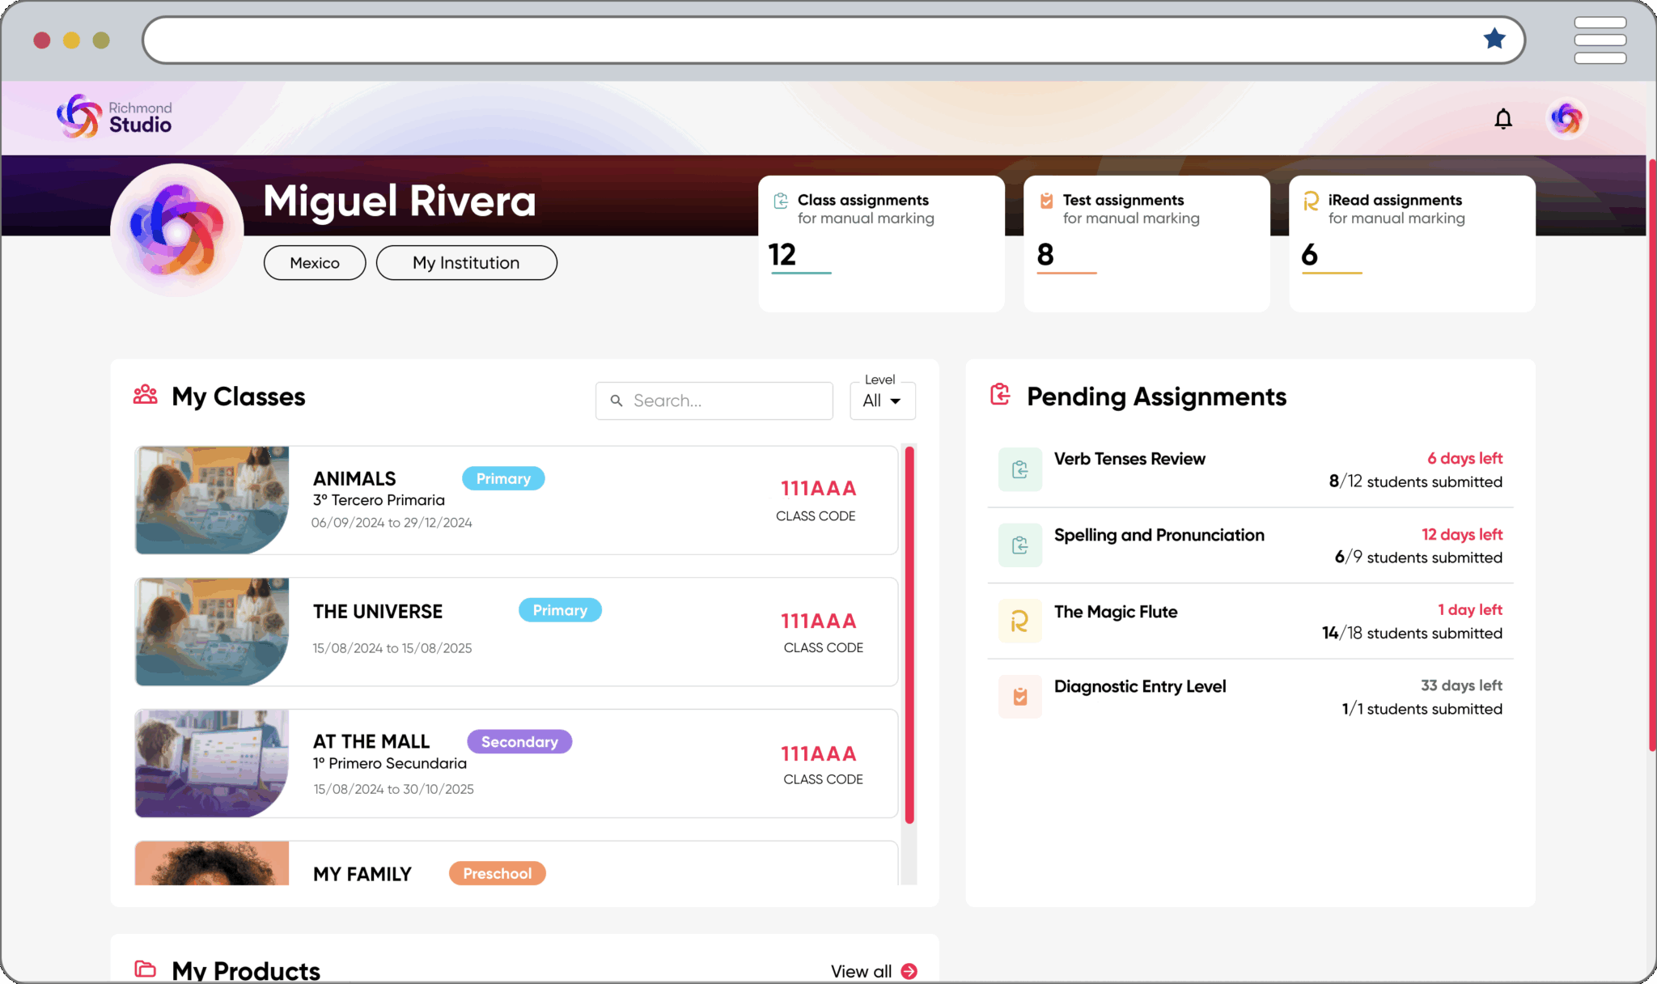The width and height of the screenshot is (1657, 984).
Task: Open the ANIMALS class thumbnail
Action: point(212,500)
